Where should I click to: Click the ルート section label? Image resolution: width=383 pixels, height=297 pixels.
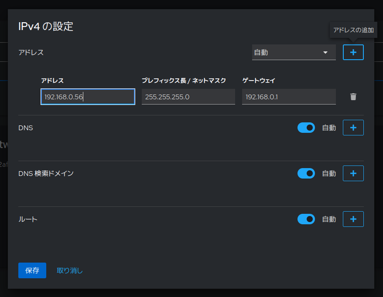point(28,219)
